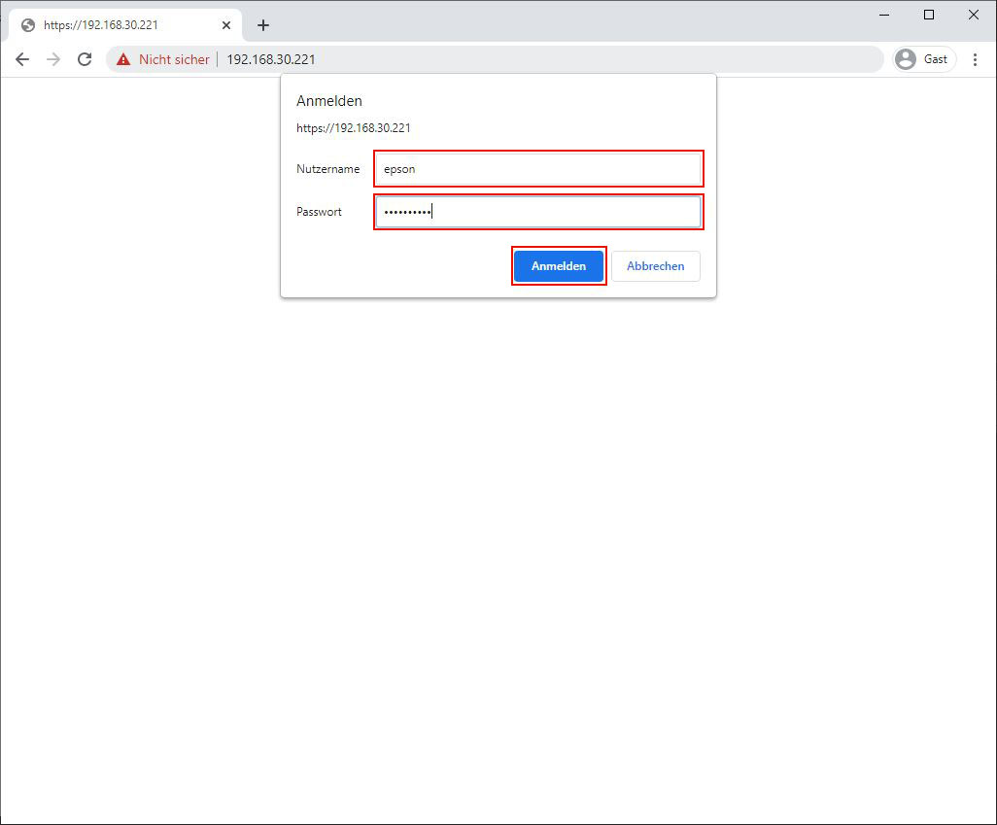
Task: Focus the Passwort input field
Action: coord(538,212)
